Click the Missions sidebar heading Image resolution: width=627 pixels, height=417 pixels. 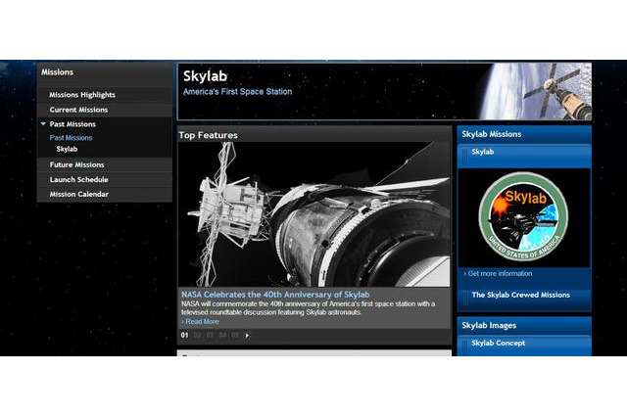(x=57, y=72)
